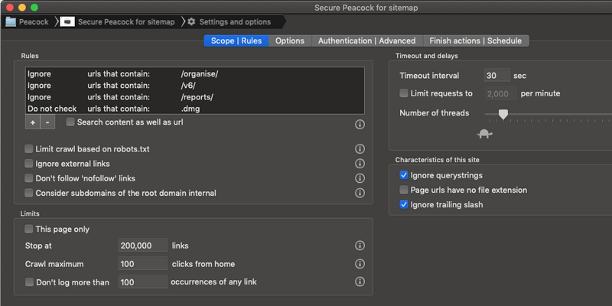Add a new rule with plus button
This screenshot has height=306, width=612.
pos(33,122)
